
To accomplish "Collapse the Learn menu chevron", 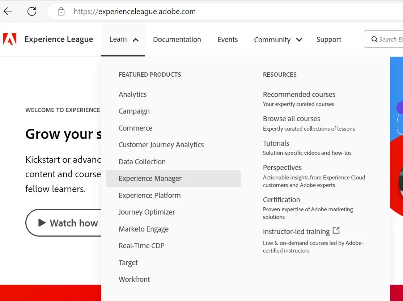I will click(136, 40).
